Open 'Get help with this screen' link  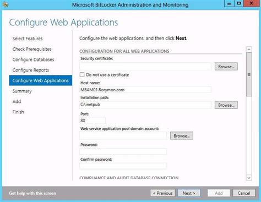pos(32,193)
